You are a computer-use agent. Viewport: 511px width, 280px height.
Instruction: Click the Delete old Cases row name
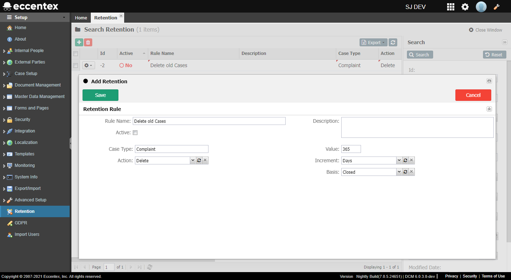tap(169, 65)
